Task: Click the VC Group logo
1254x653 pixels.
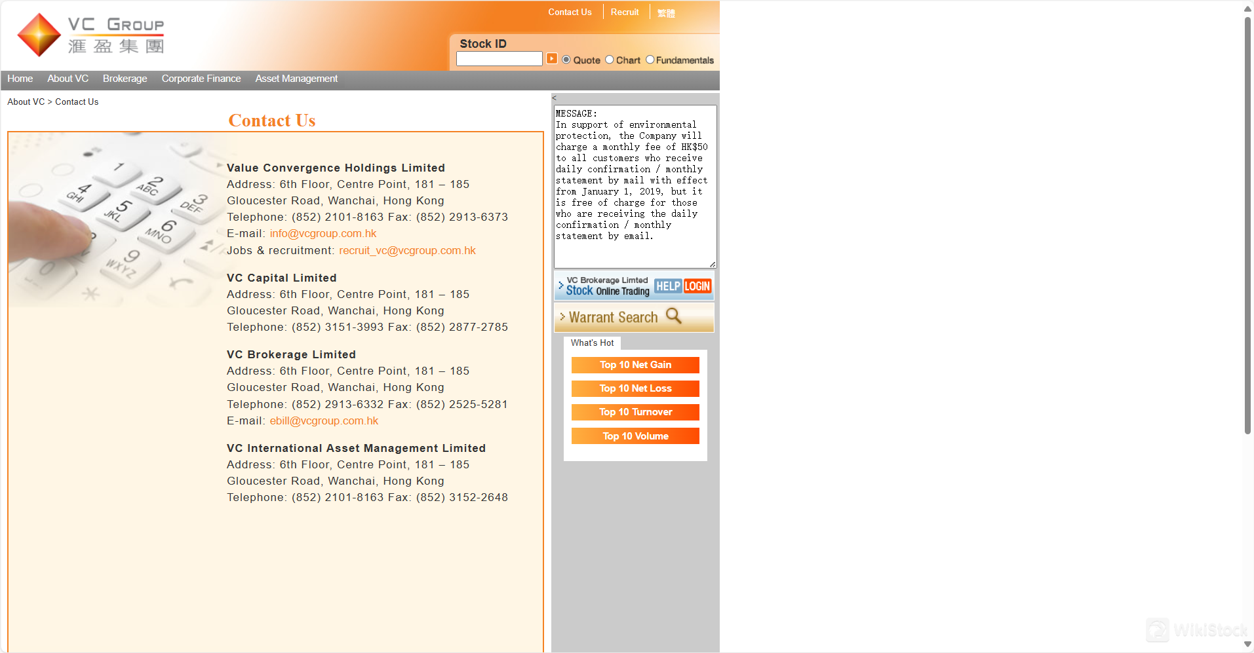Action: click(90, 35)
